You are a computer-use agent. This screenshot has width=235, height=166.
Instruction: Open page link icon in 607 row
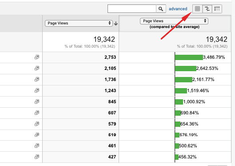point(37,113)
